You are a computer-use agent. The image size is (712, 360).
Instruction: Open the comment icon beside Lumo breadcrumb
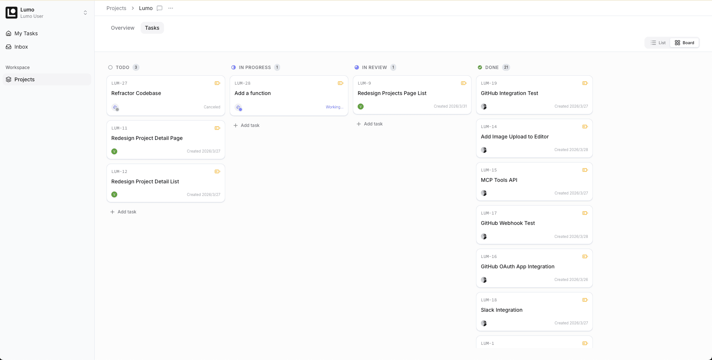pyautogui.click(x=160, y=8)
